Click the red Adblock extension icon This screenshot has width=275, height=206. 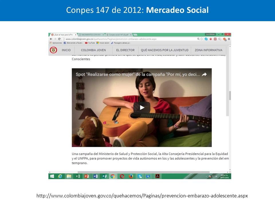[x=211, y=39]
